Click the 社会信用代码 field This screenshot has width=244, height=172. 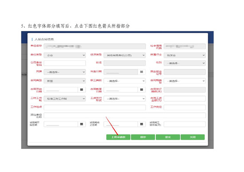[x=185, y=46]
